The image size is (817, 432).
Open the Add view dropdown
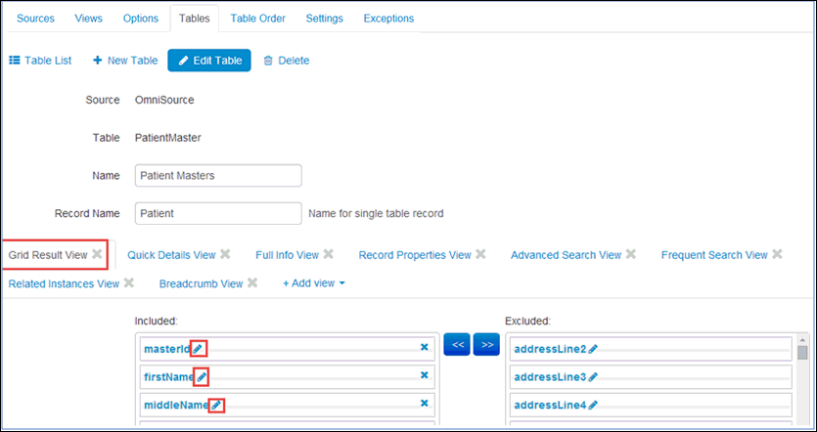313,283
